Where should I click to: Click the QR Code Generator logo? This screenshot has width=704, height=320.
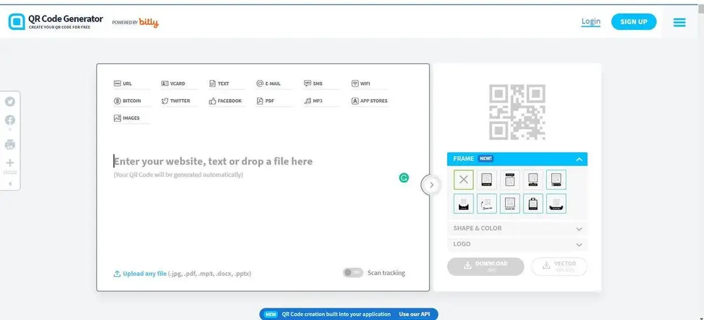[55, 21]
